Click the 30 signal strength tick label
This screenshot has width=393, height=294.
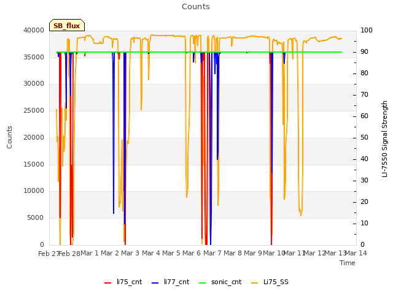[x=364, y=181]
